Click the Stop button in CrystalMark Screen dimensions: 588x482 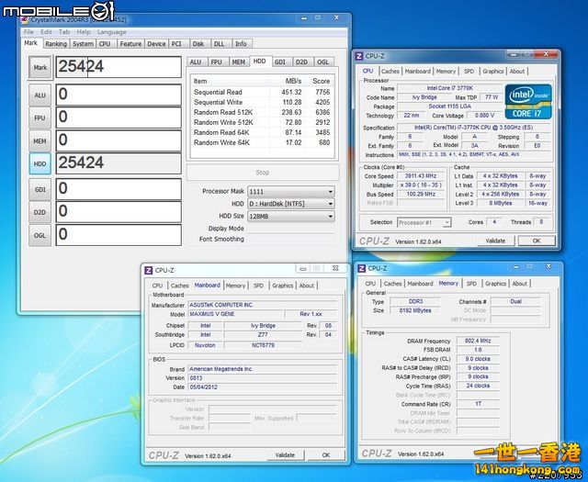click(262, 172)
